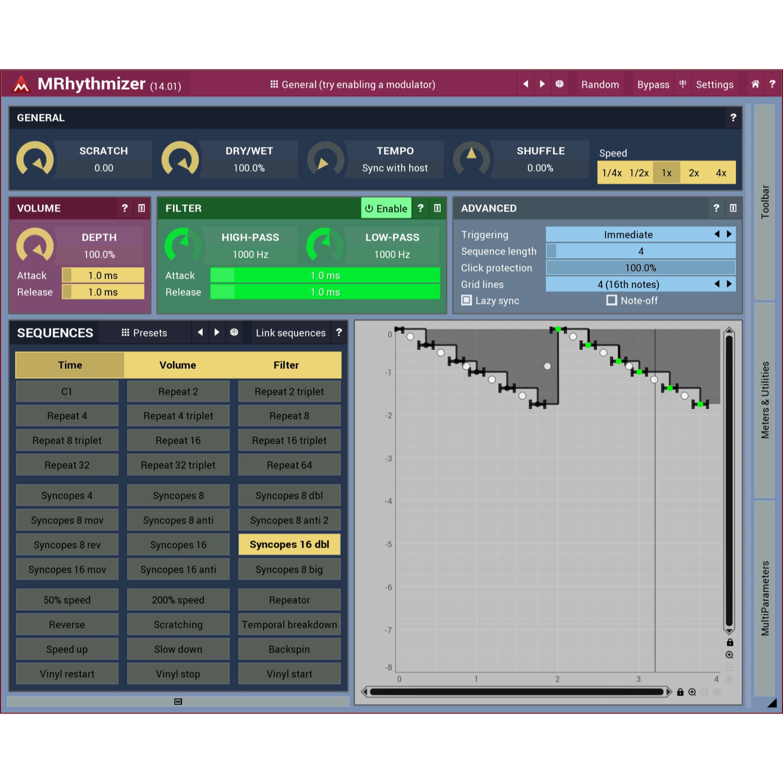Open FILTER panel preset menu icon
The height and width of the screenshot is (783, 783).
[437, 208]
